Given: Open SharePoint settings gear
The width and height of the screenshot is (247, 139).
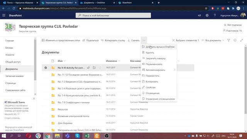Looking at the screenshot, I should (x=207, y=15).
